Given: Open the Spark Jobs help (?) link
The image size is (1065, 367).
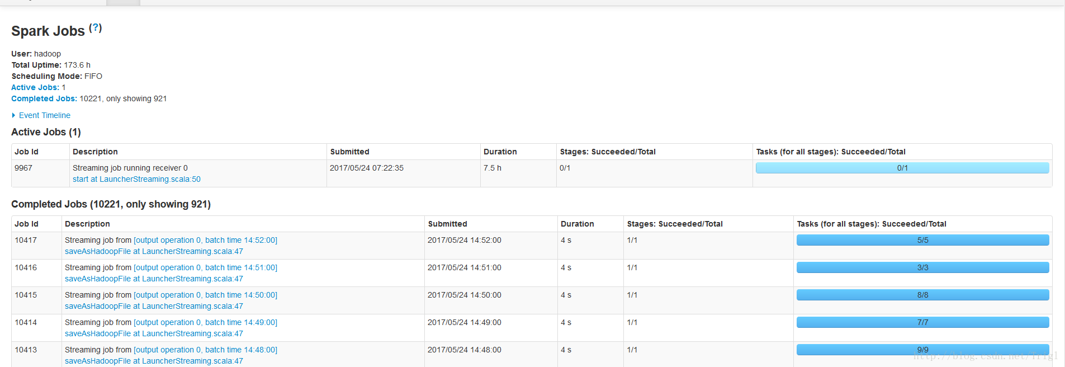Looking at the screenshot, I should click(x=96, y=27).
